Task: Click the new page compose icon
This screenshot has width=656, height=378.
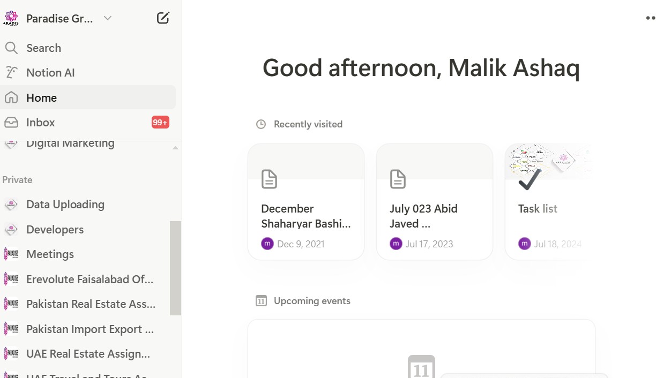Action: (163, 18)
